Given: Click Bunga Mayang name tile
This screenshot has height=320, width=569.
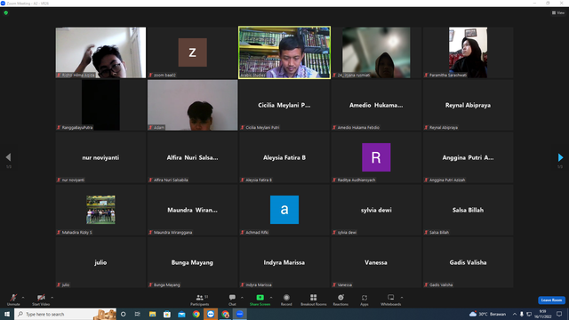Looking at the screenshot, I should pos(193,262).
